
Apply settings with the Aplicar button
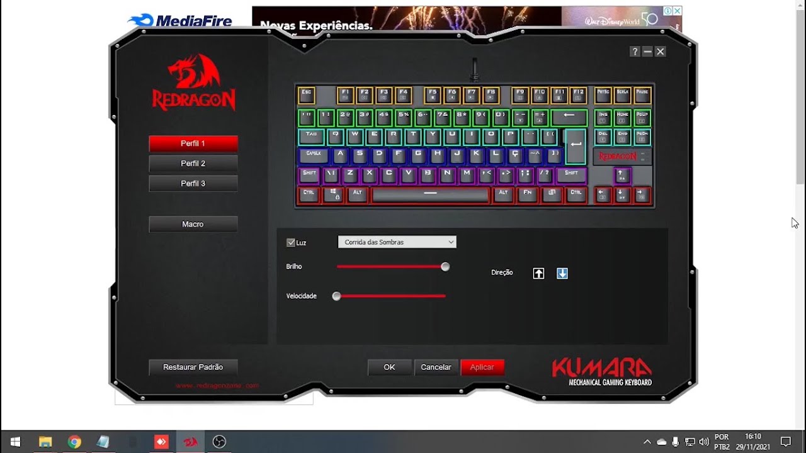point(482,367)
